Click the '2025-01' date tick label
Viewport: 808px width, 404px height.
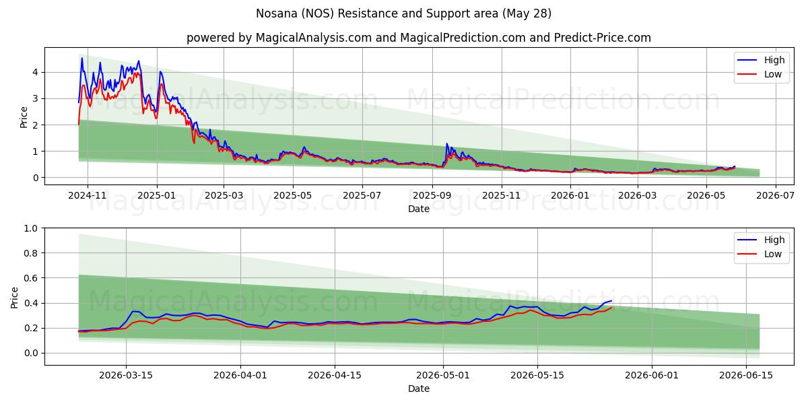pos(156,196)
